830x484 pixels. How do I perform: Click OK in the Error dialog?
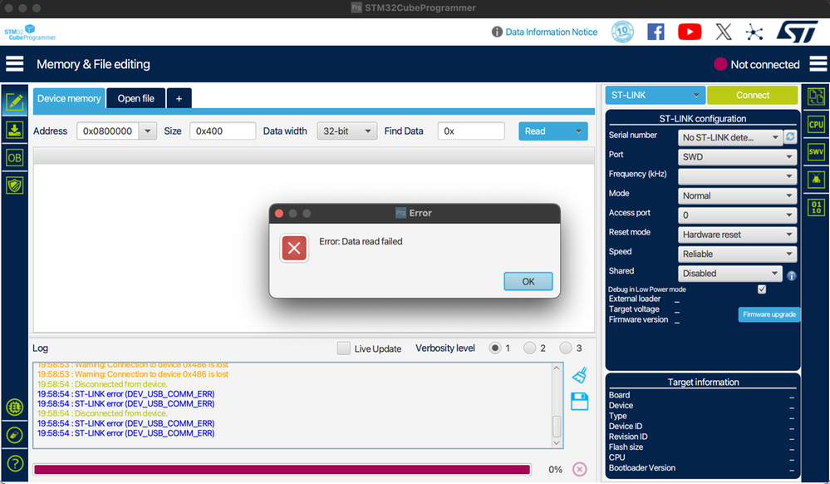(x=528, y=281)
